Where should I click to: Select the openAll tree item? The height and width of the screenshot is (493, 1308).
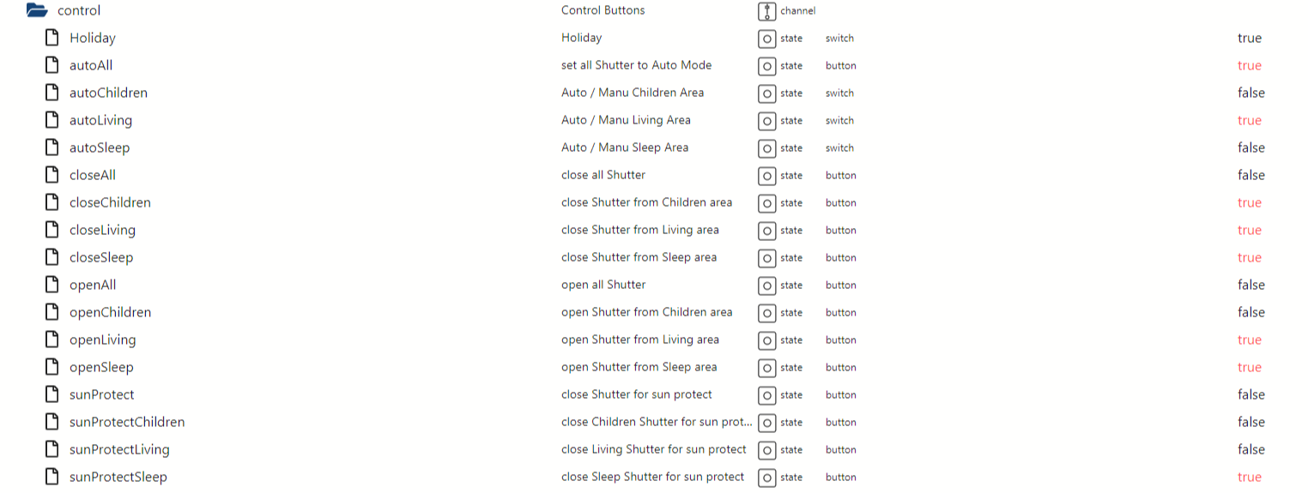[93, 285]
